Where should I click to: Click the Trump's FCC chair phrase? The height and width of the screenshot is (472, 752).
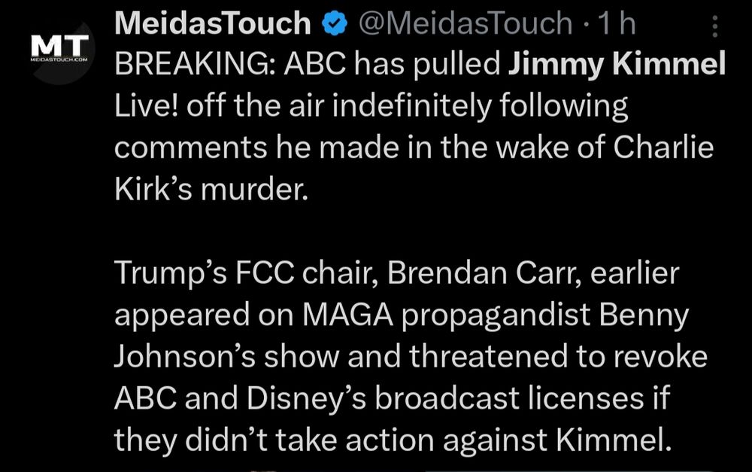click(x=246, y=273)
